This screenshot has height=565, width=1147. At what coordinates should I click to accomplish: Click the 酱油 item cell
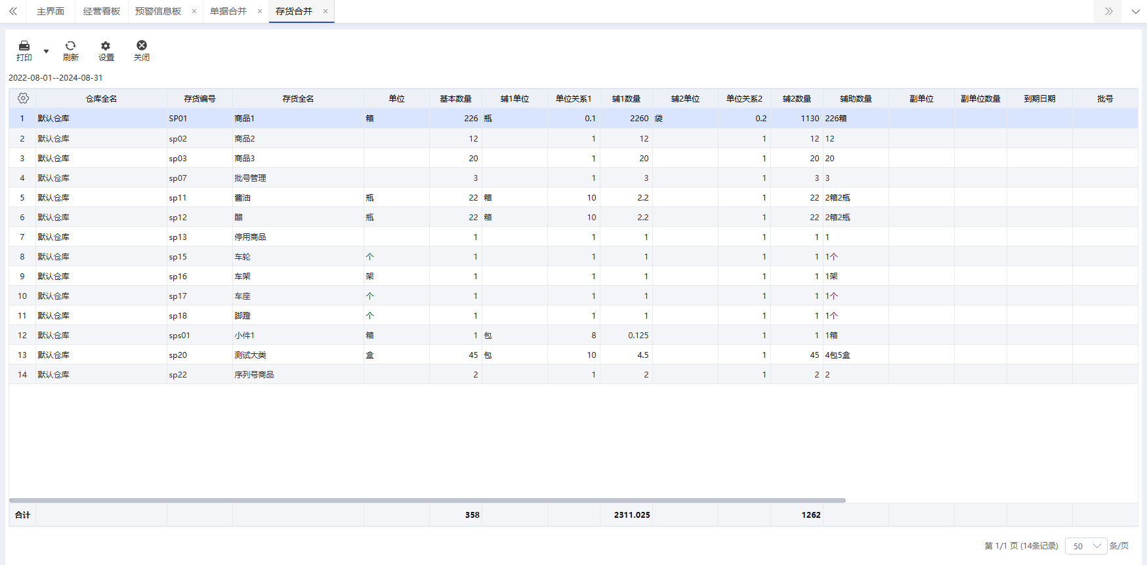298,197
